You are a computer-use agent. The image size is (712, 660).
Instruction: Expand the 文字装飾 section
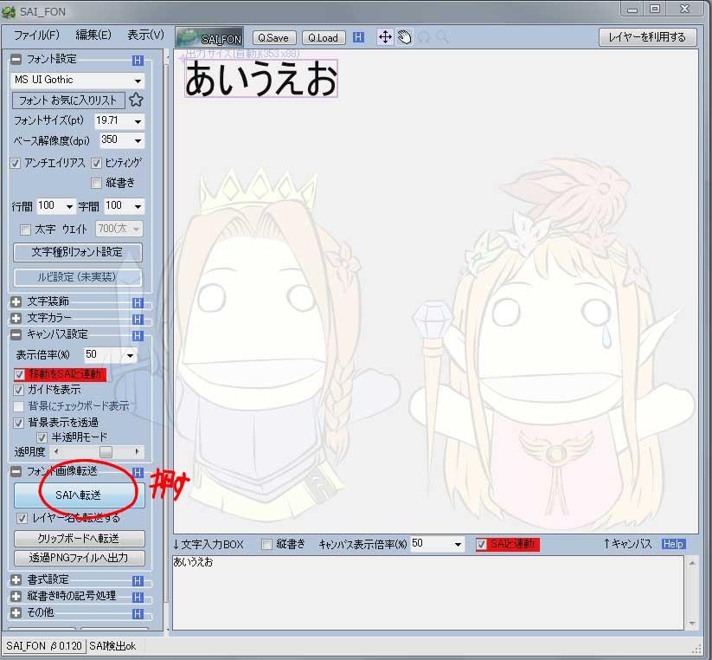(16, 301)
